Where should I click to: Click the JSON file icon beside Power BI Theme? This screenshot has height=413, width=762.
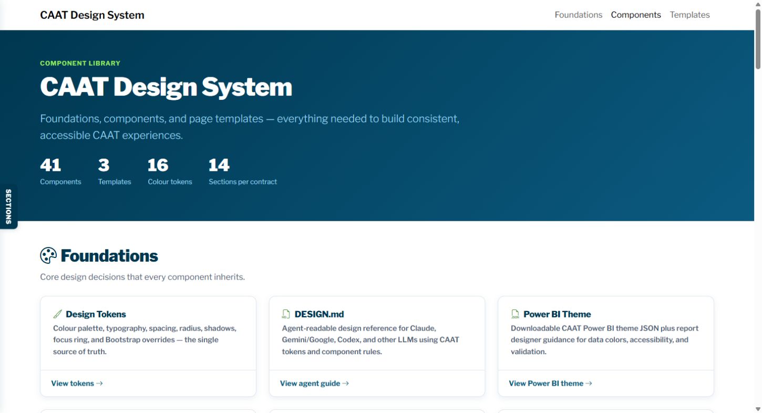coord(515,314)
